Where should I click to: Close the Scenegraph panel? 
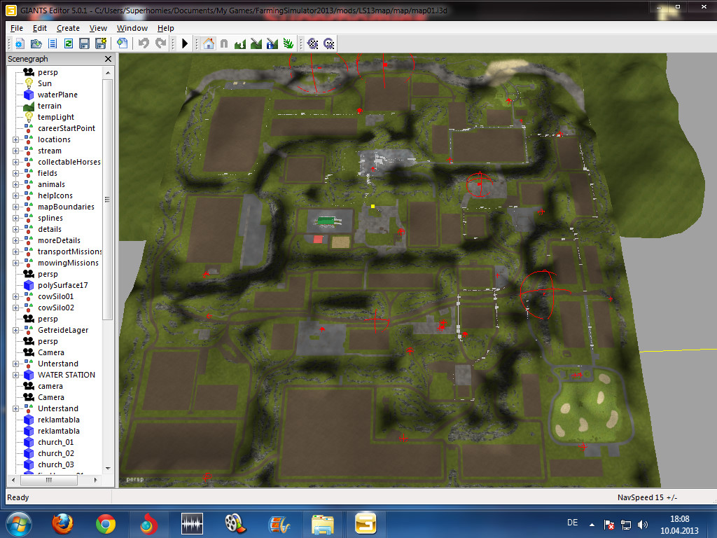click(x=108, y=59)
